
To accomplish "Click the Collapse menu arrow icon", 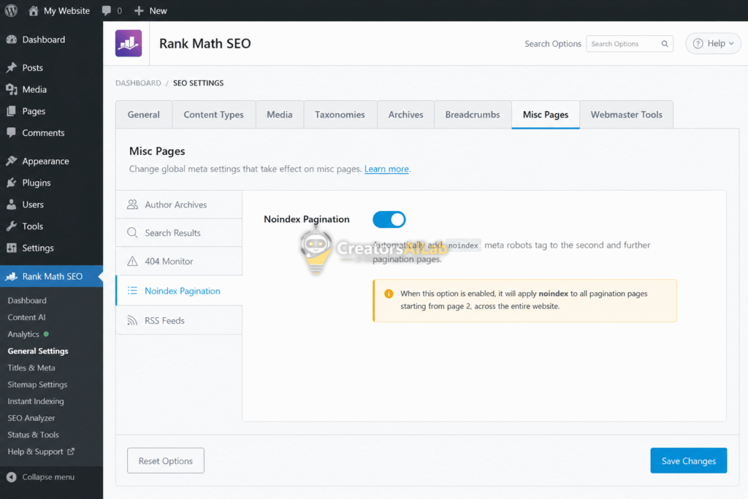I will (12, 477).
